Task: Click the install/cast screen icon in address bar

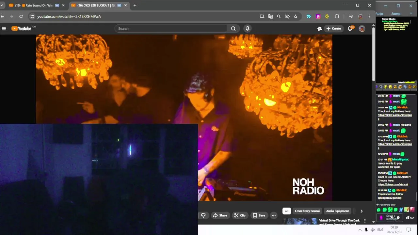Action: coord(262,16)
